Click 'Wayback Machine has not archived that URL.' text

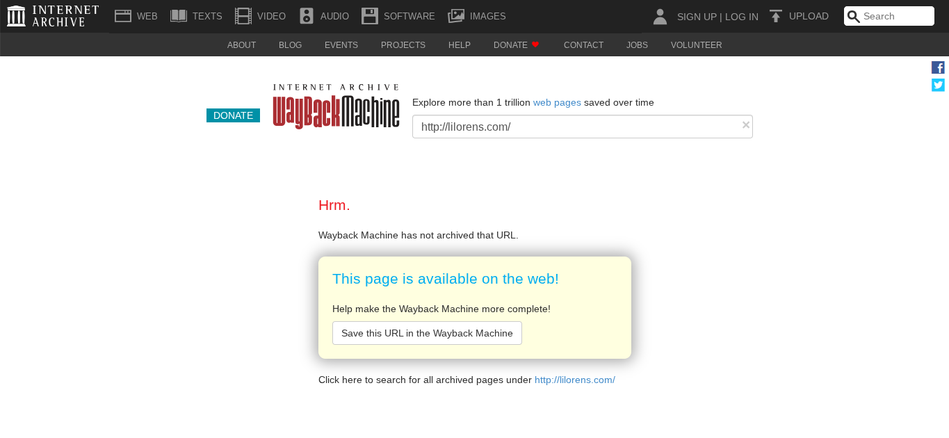(419, 235)
